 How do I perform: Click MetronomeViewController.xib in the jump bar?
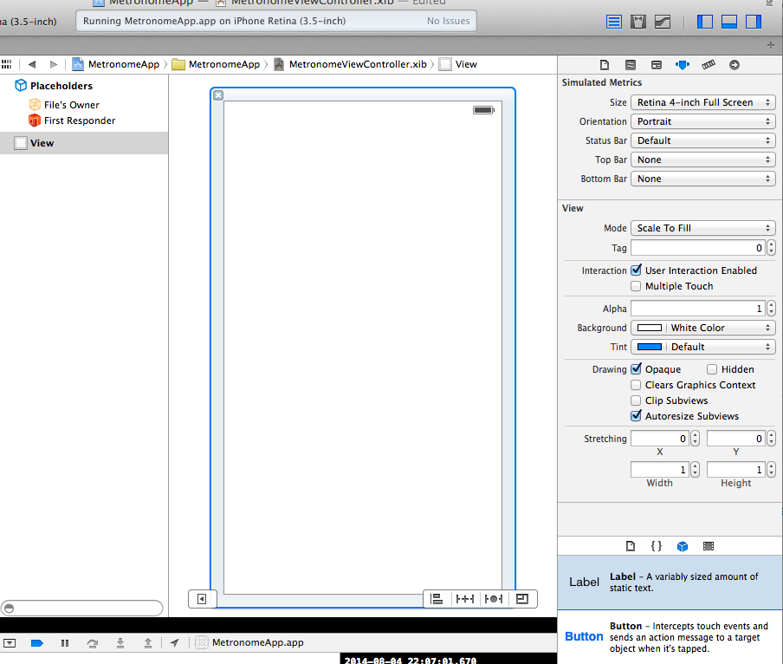pyautogui.click(x=358, y=64)
